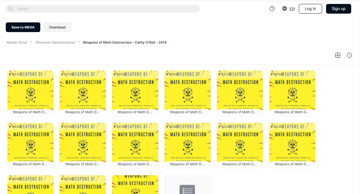Click the Sign up button

(338, 9)
